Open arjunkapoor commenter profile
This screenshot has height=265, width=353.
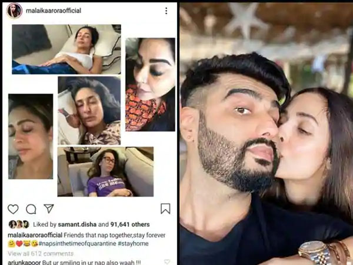[24, 263]
